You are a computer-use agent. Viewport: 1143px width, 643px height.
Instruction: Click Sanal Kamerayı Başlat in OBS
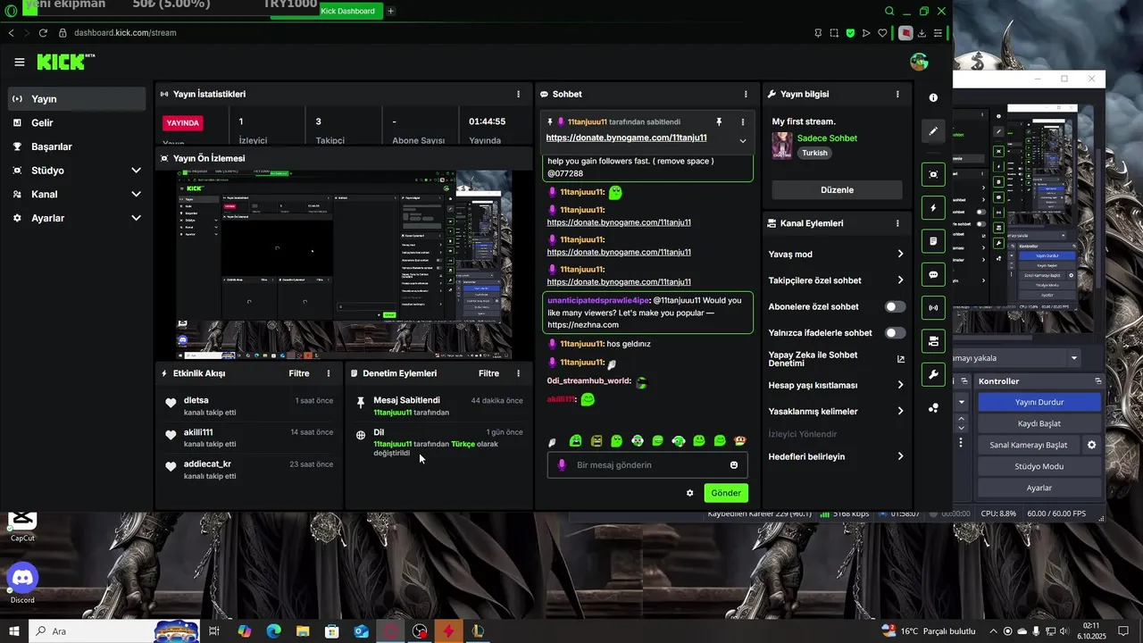(x=1028, y=445)
